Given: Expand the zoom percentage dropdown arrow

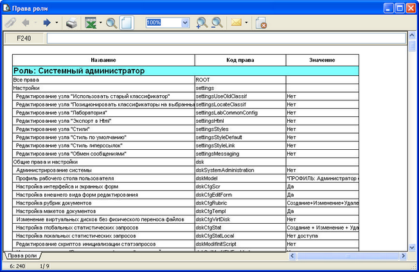Looking at the screenshot, I should pyautogui.click(x=185, y=23).
